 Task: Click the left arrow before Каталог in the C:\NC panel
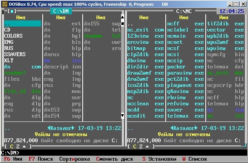(172, 128)
